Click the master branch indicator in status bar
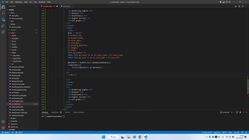Image resolution: width=249 pixels, height=140 pixels. tap(6, 132)
